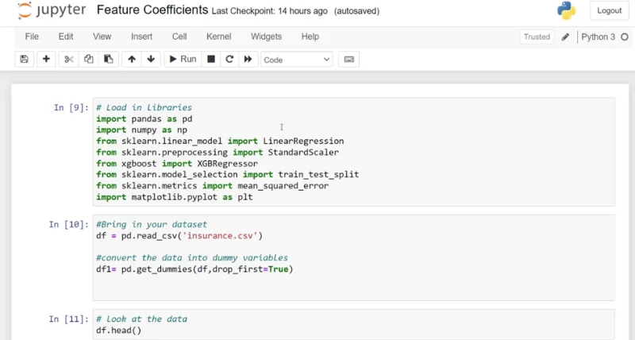The image size is (635, 340).
Task: Open the Help menu
Action: (x=310, y=37)
